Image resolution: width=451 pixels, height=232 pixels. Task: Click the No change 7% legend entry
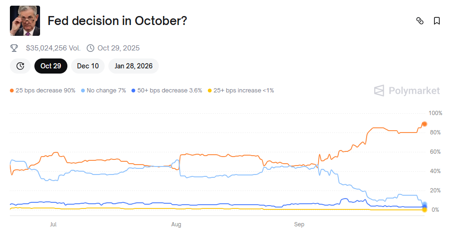(104, 91)
